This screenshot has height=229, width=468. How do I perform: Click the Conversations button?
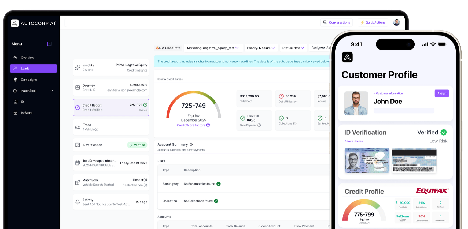pyautogui.click(x=336, y=22)
